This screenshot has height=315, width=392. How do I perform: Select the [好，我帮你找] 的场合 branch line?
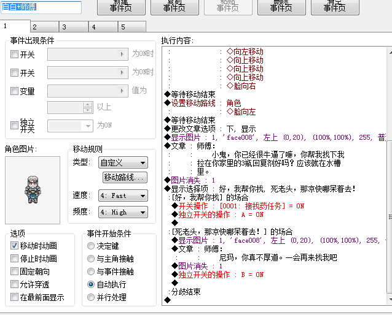pos(208,197)
